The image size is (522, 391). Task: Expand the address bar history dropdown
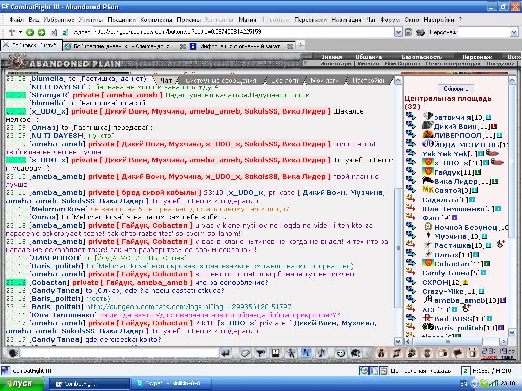pos(398,32)
